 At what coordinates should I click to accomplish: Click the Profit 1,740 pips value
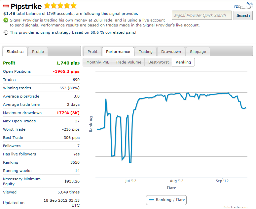pyautogui.click(x=68, y=63)
